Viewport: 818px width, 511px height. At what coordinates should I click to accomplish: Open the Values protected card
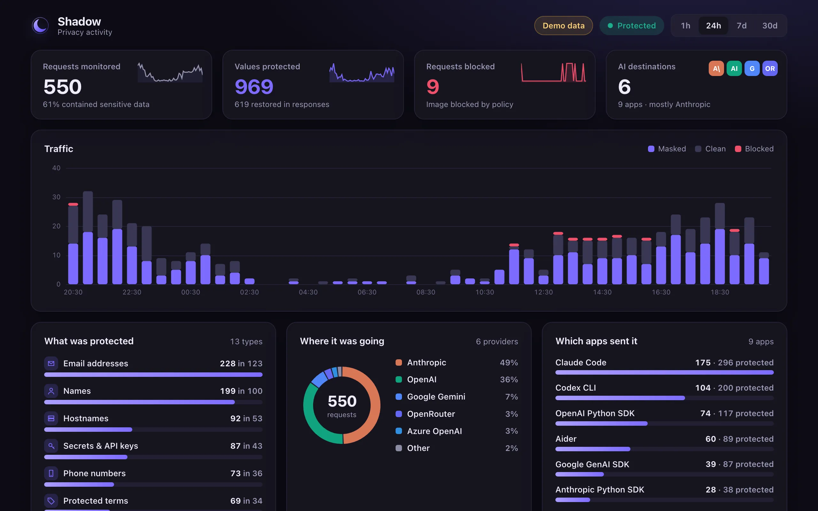point(313,85)
